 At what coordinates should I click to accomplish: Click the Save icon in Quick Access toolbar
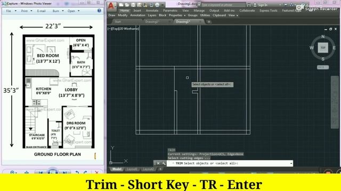click(133, 5)
